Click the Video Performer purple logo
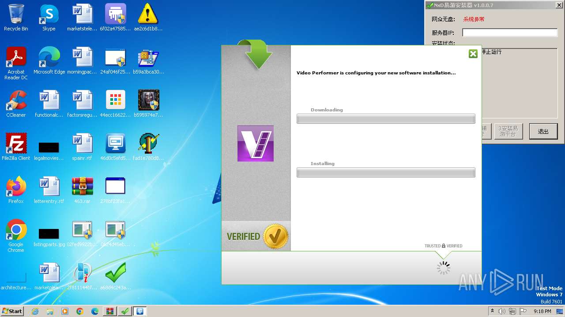565x317 pixels. pyautogui.click(x=256, y=144)
